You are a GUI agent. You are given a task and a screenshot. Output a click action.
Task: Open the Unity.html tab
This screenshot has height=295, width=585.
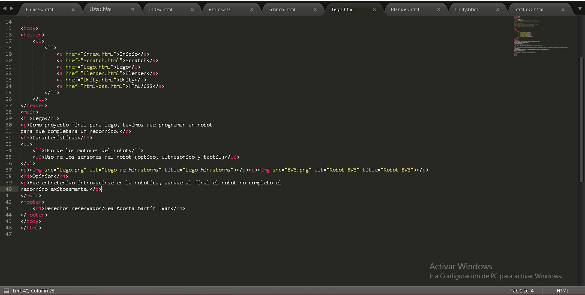click(x=466, y=9)
